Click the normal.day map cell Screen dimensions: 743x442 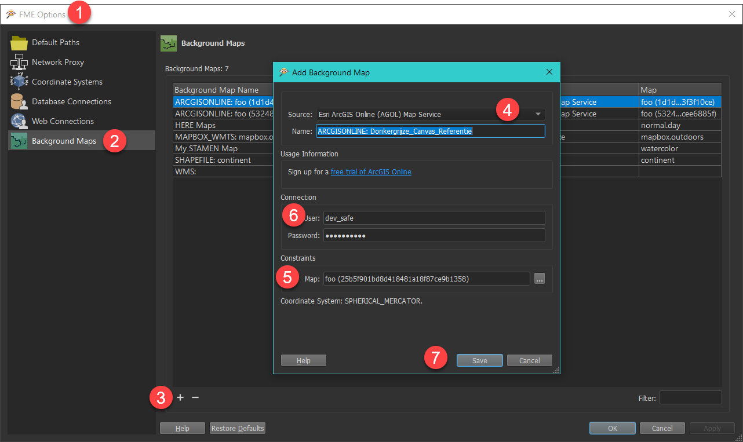[680, 125]
